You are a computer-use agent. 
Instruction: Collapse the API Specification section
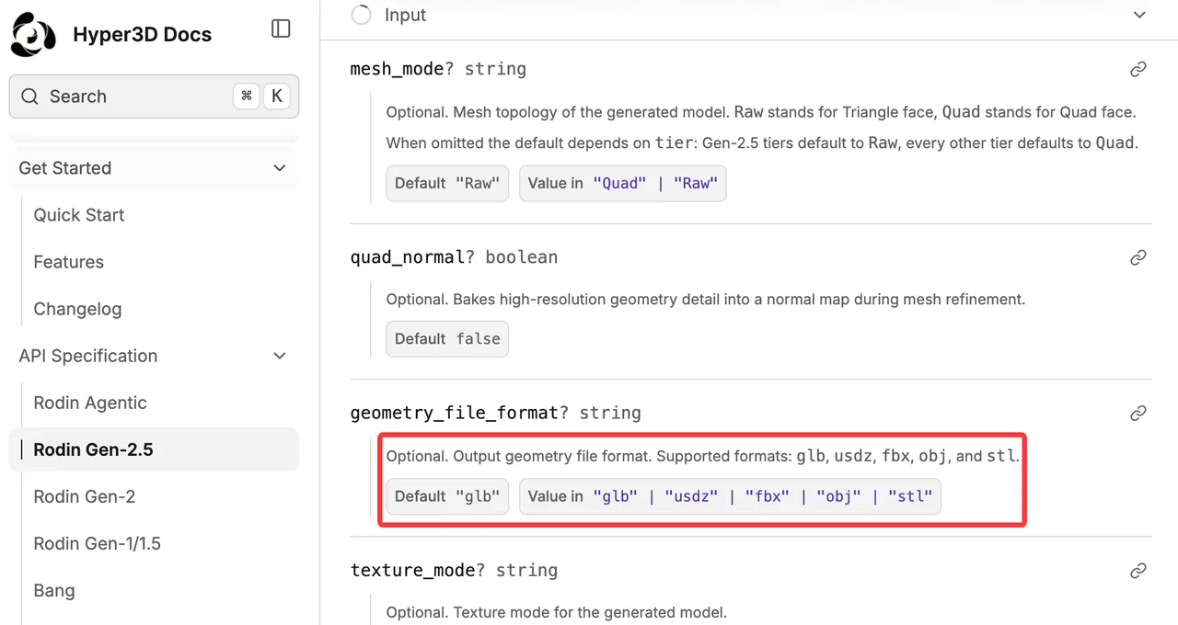click(x=280, y=356)
